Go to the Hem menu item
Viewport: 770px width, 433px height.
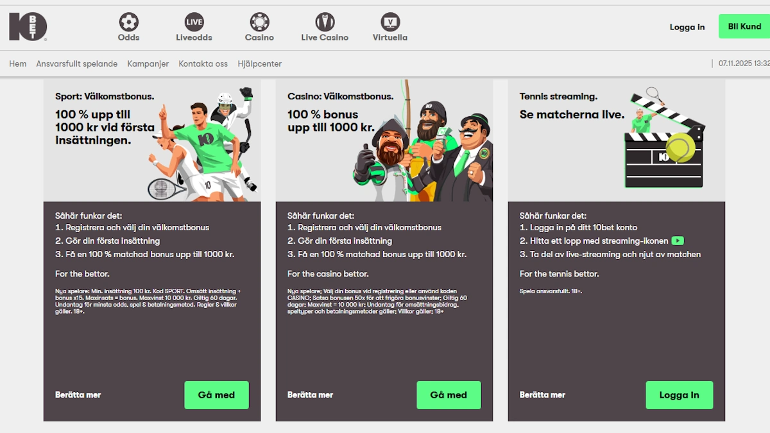(18, 64)
